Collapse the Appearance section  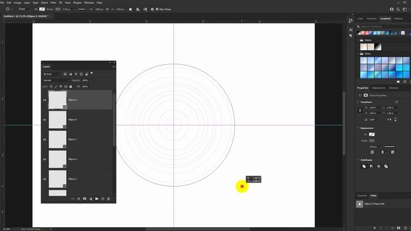[358, 128]
